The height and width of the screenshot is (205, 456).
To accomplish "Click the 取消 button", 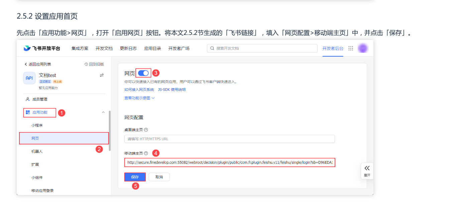I will (x=159, y=177).
